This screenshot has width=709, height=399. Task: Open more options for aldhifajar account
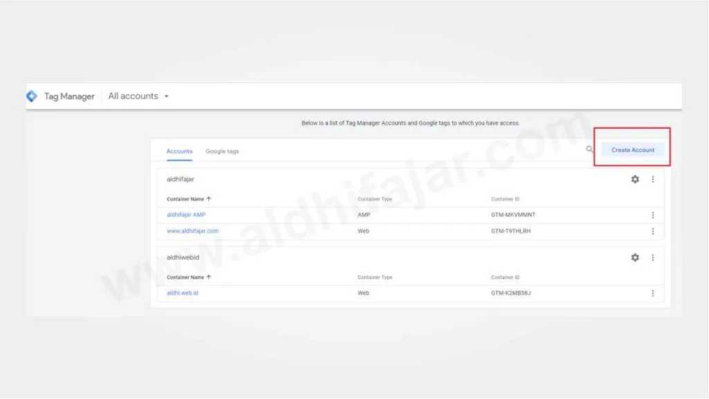pyautogui.click(x=652, y=179)
